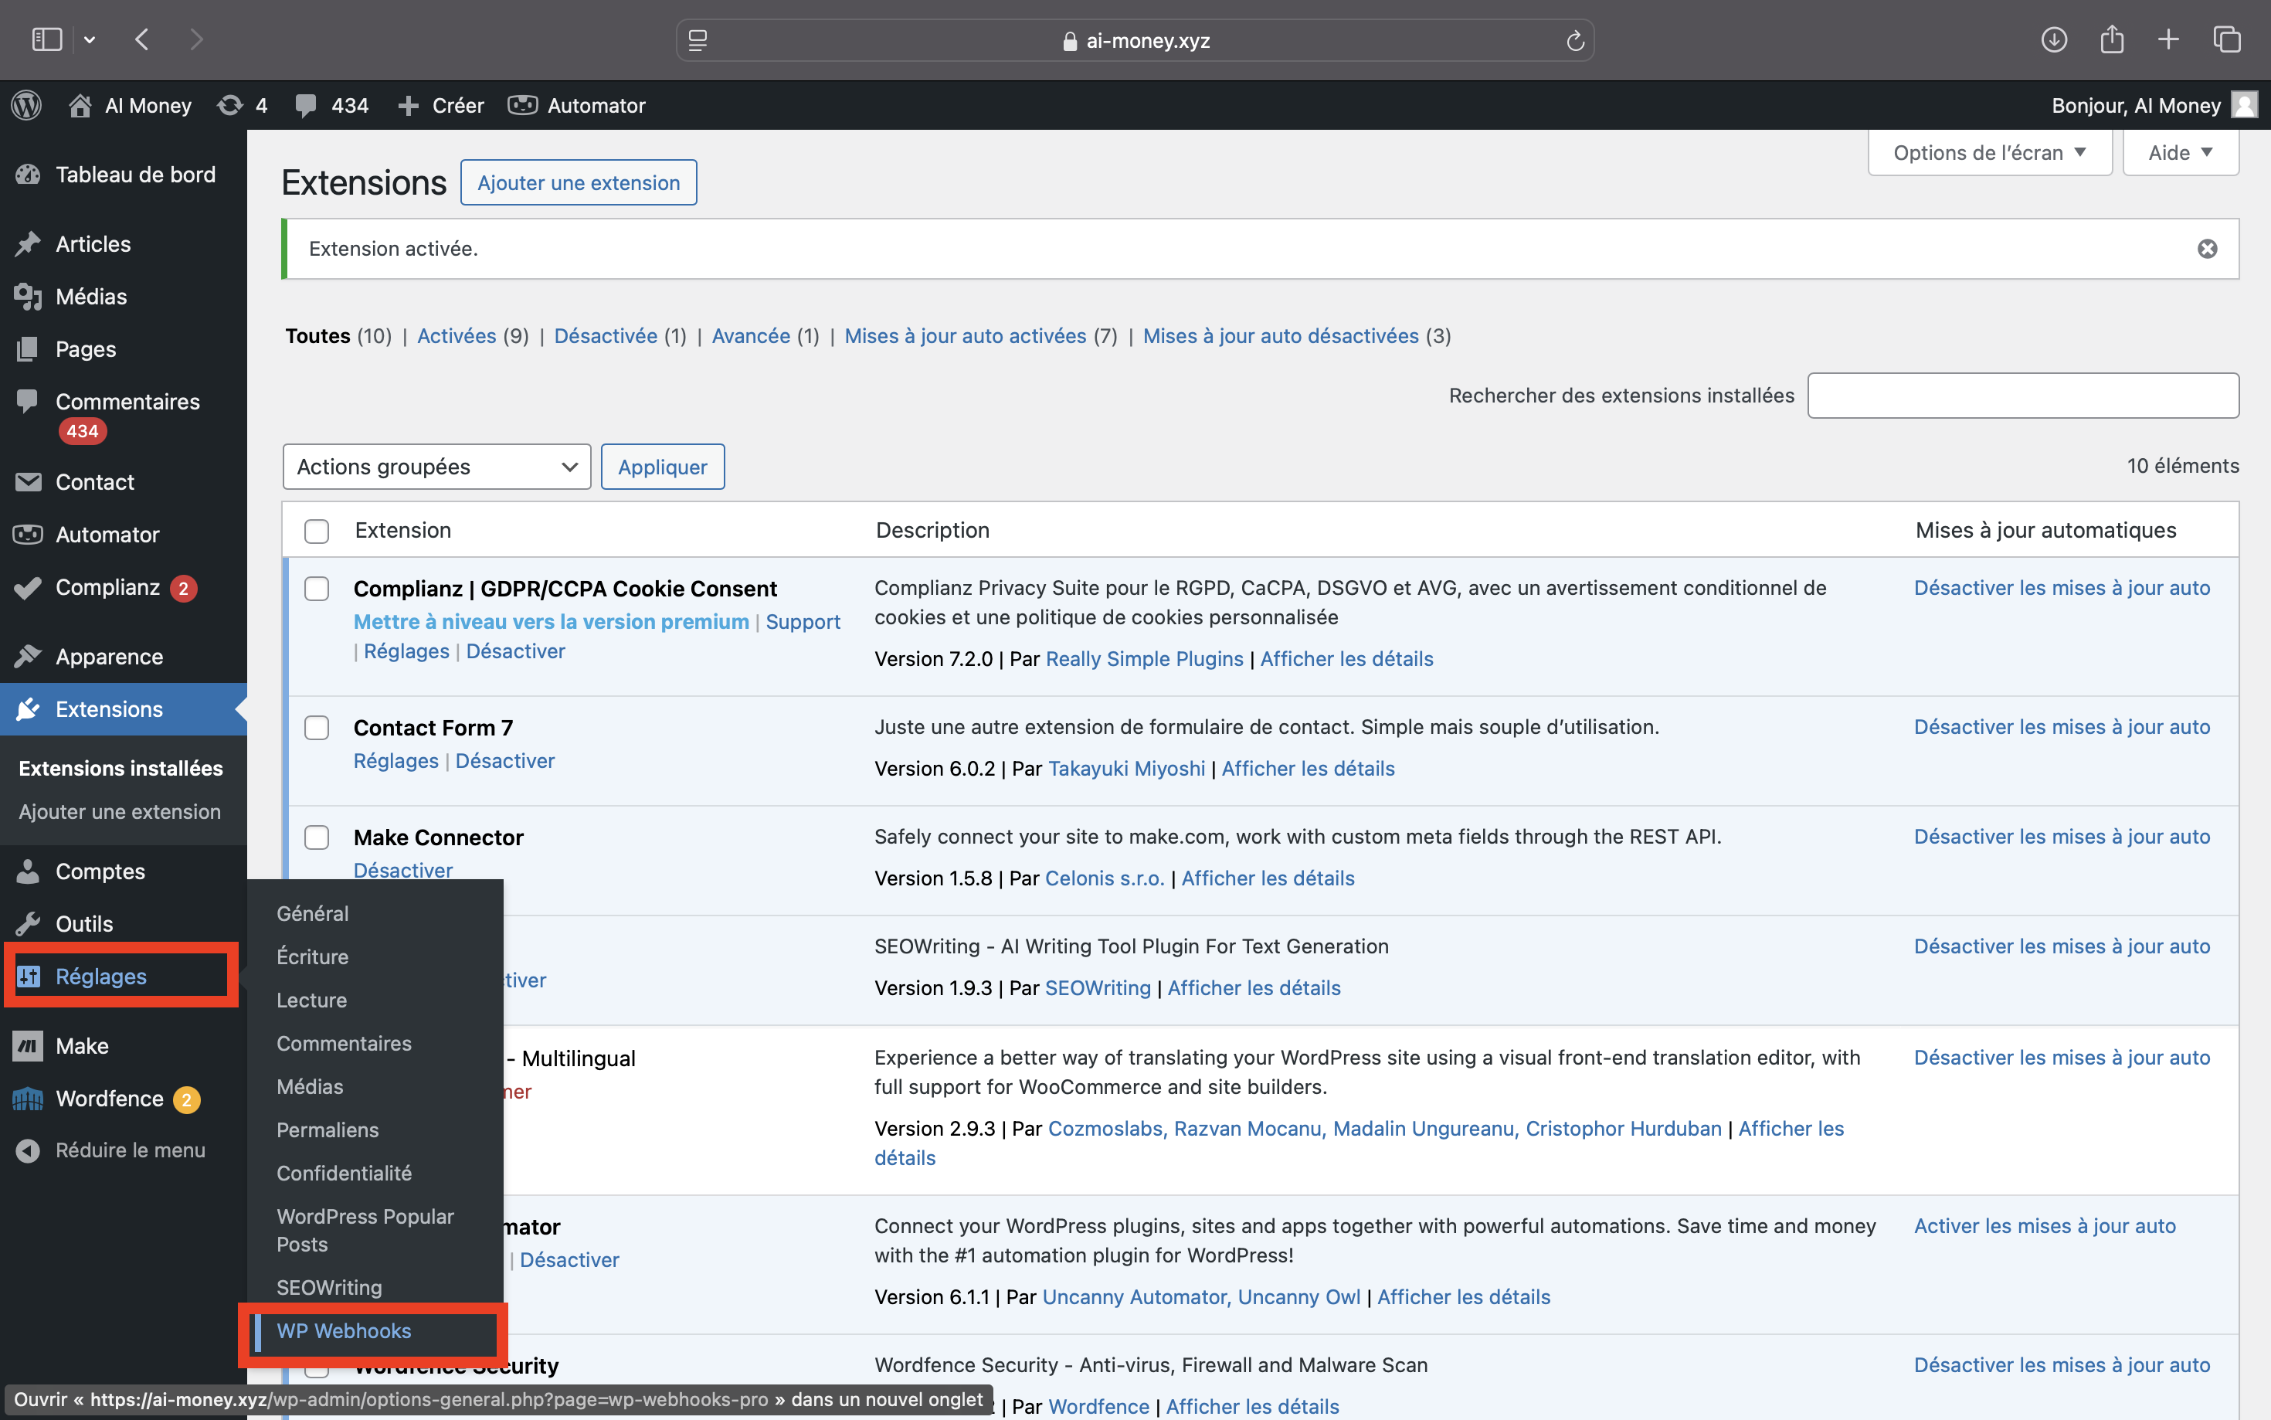2271x1420 pixels.
Task: Click Désactiver under Contact Form 7
Action: coord(504,761)
